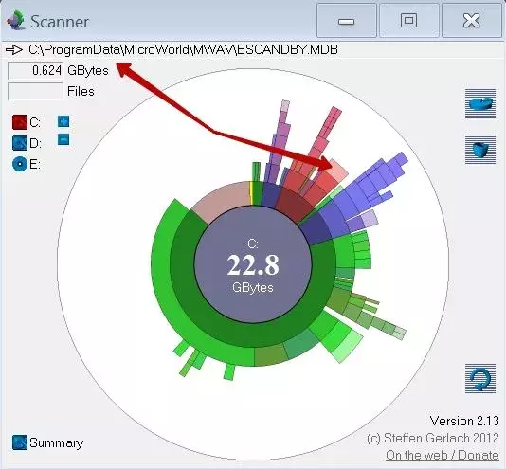Click the size field showing 0.624
This screenshot has width=506, height=469.
click(35, 70)
